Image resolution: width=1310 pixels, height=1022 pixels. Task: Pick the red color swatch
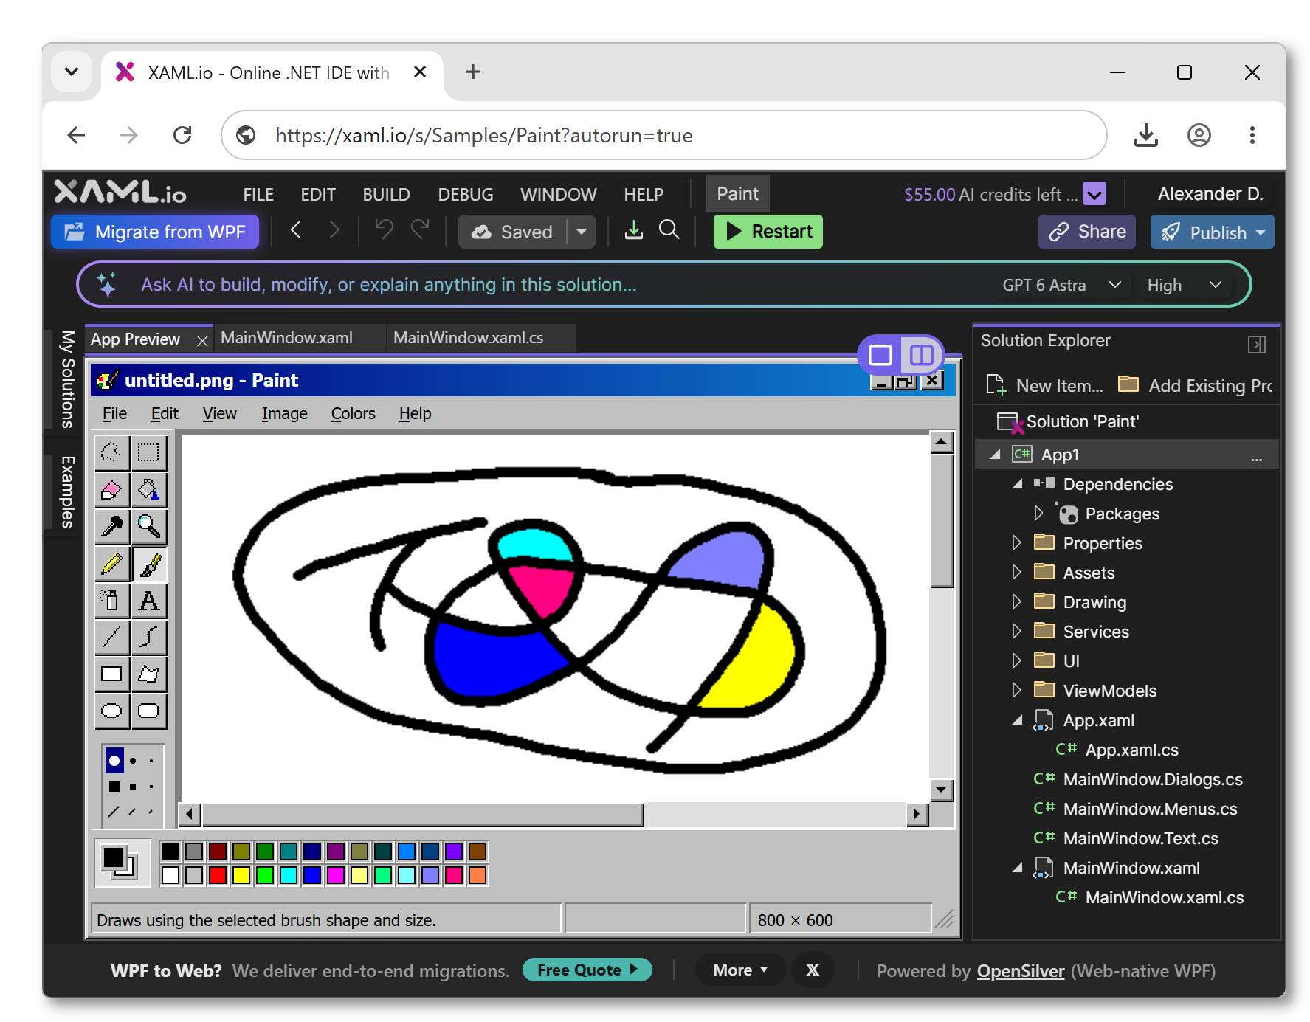pos(217,875)
